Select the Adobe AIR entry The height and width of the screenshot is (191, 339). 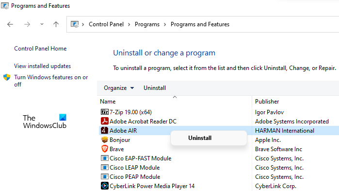pos(123,131)
